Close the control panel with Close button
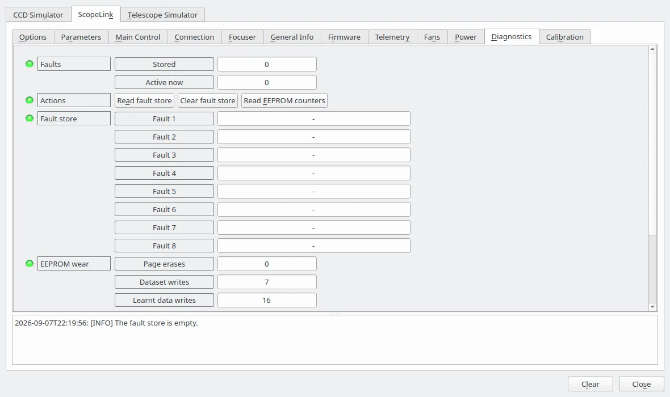This screenshot has height=397, width=670. point(642,384)
